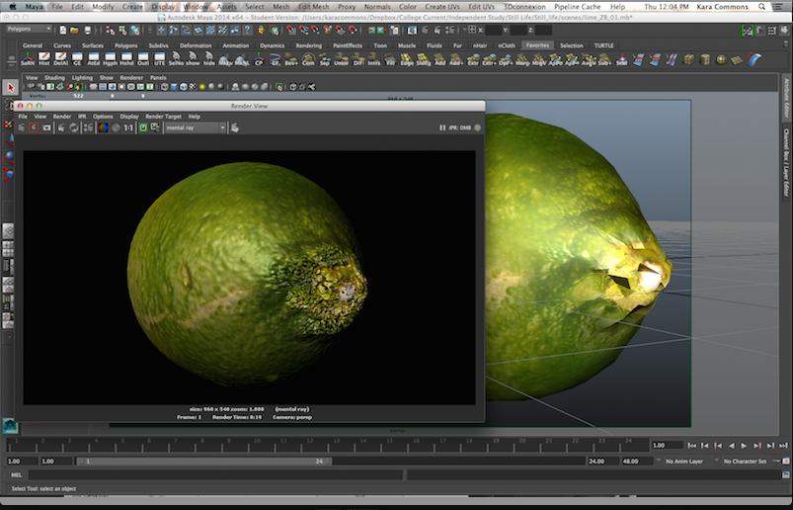Go to start of playback range
This screenshot has width=793, height=510.
(691, 445)
